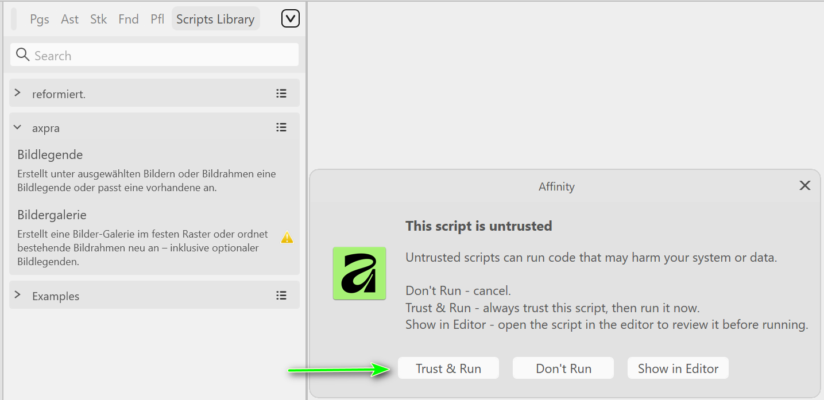Click the 'This script is untrusted' heading
This screenshot has width=824, height=400.
479,226
